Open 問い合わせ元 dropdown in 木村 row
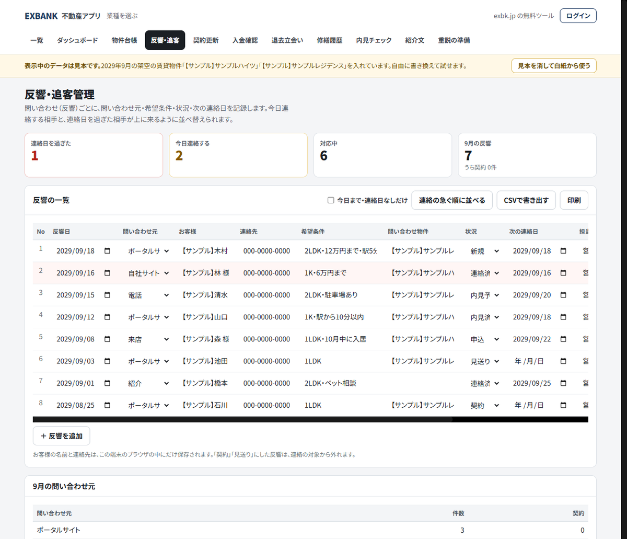 (x=149, y=251)
